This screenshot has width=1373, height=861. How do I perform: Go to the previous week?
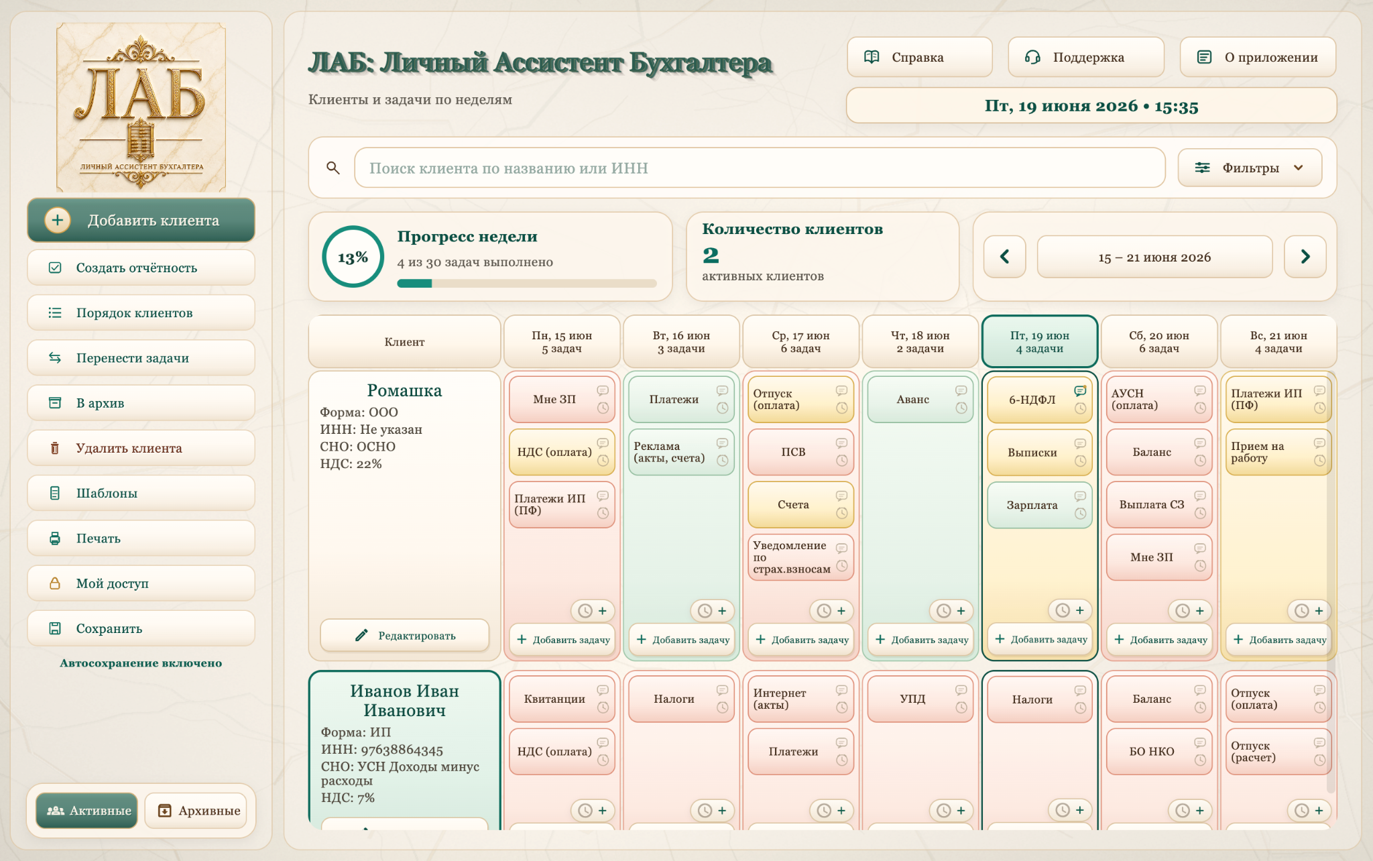pos(1004,256)
